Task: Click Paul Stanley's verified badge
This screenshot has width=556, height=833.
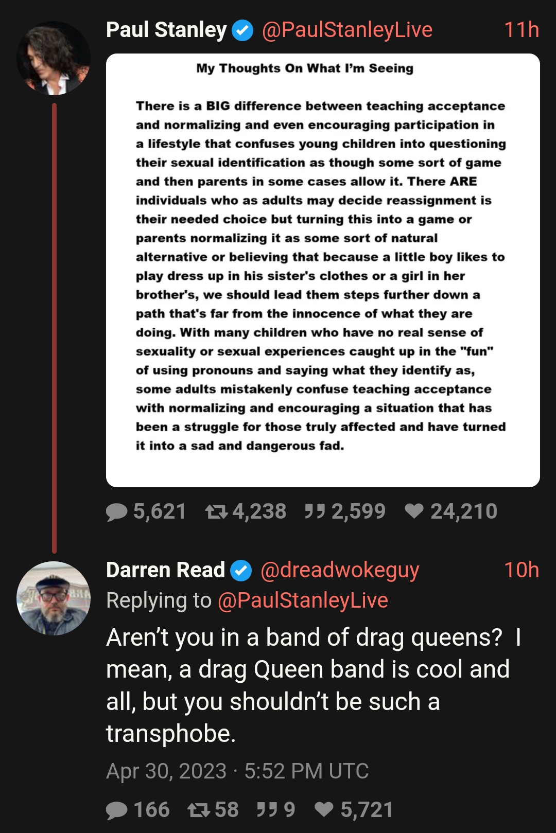Action: pyautogui.click(x=242, y=30)
